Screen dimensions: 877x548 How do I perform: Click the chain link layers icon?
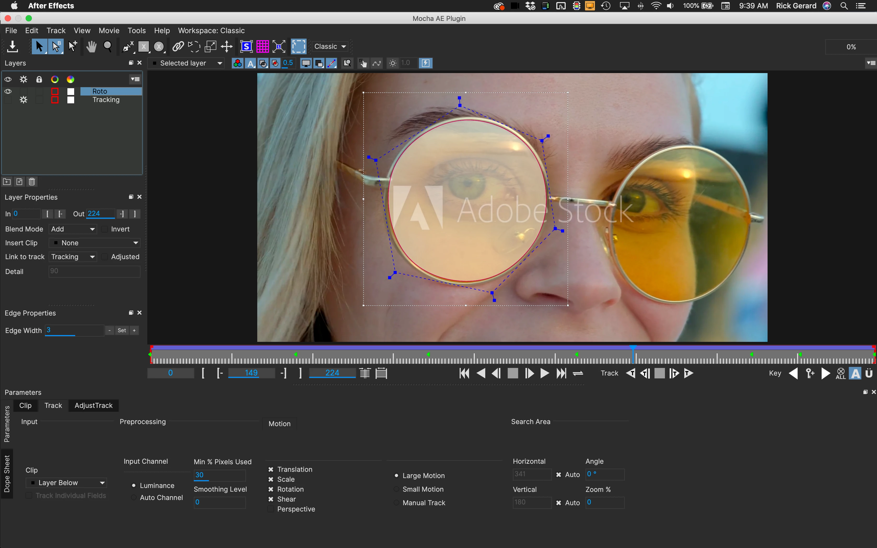pyautogui.click(x=178, y=46)
